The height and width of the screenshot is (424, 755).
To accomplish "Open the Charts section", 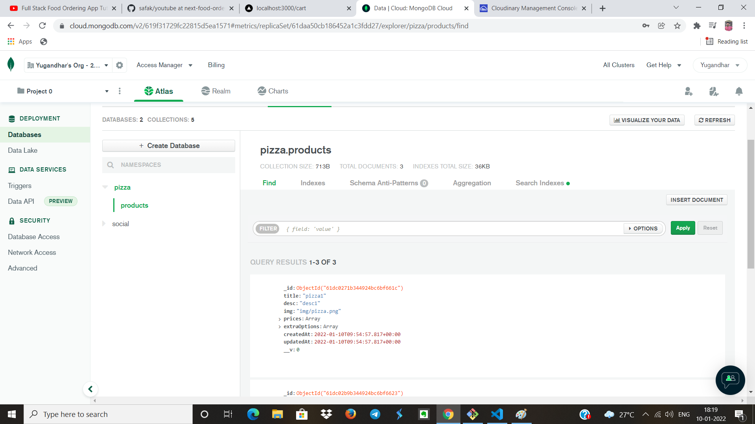I will (x=273, y=91).
